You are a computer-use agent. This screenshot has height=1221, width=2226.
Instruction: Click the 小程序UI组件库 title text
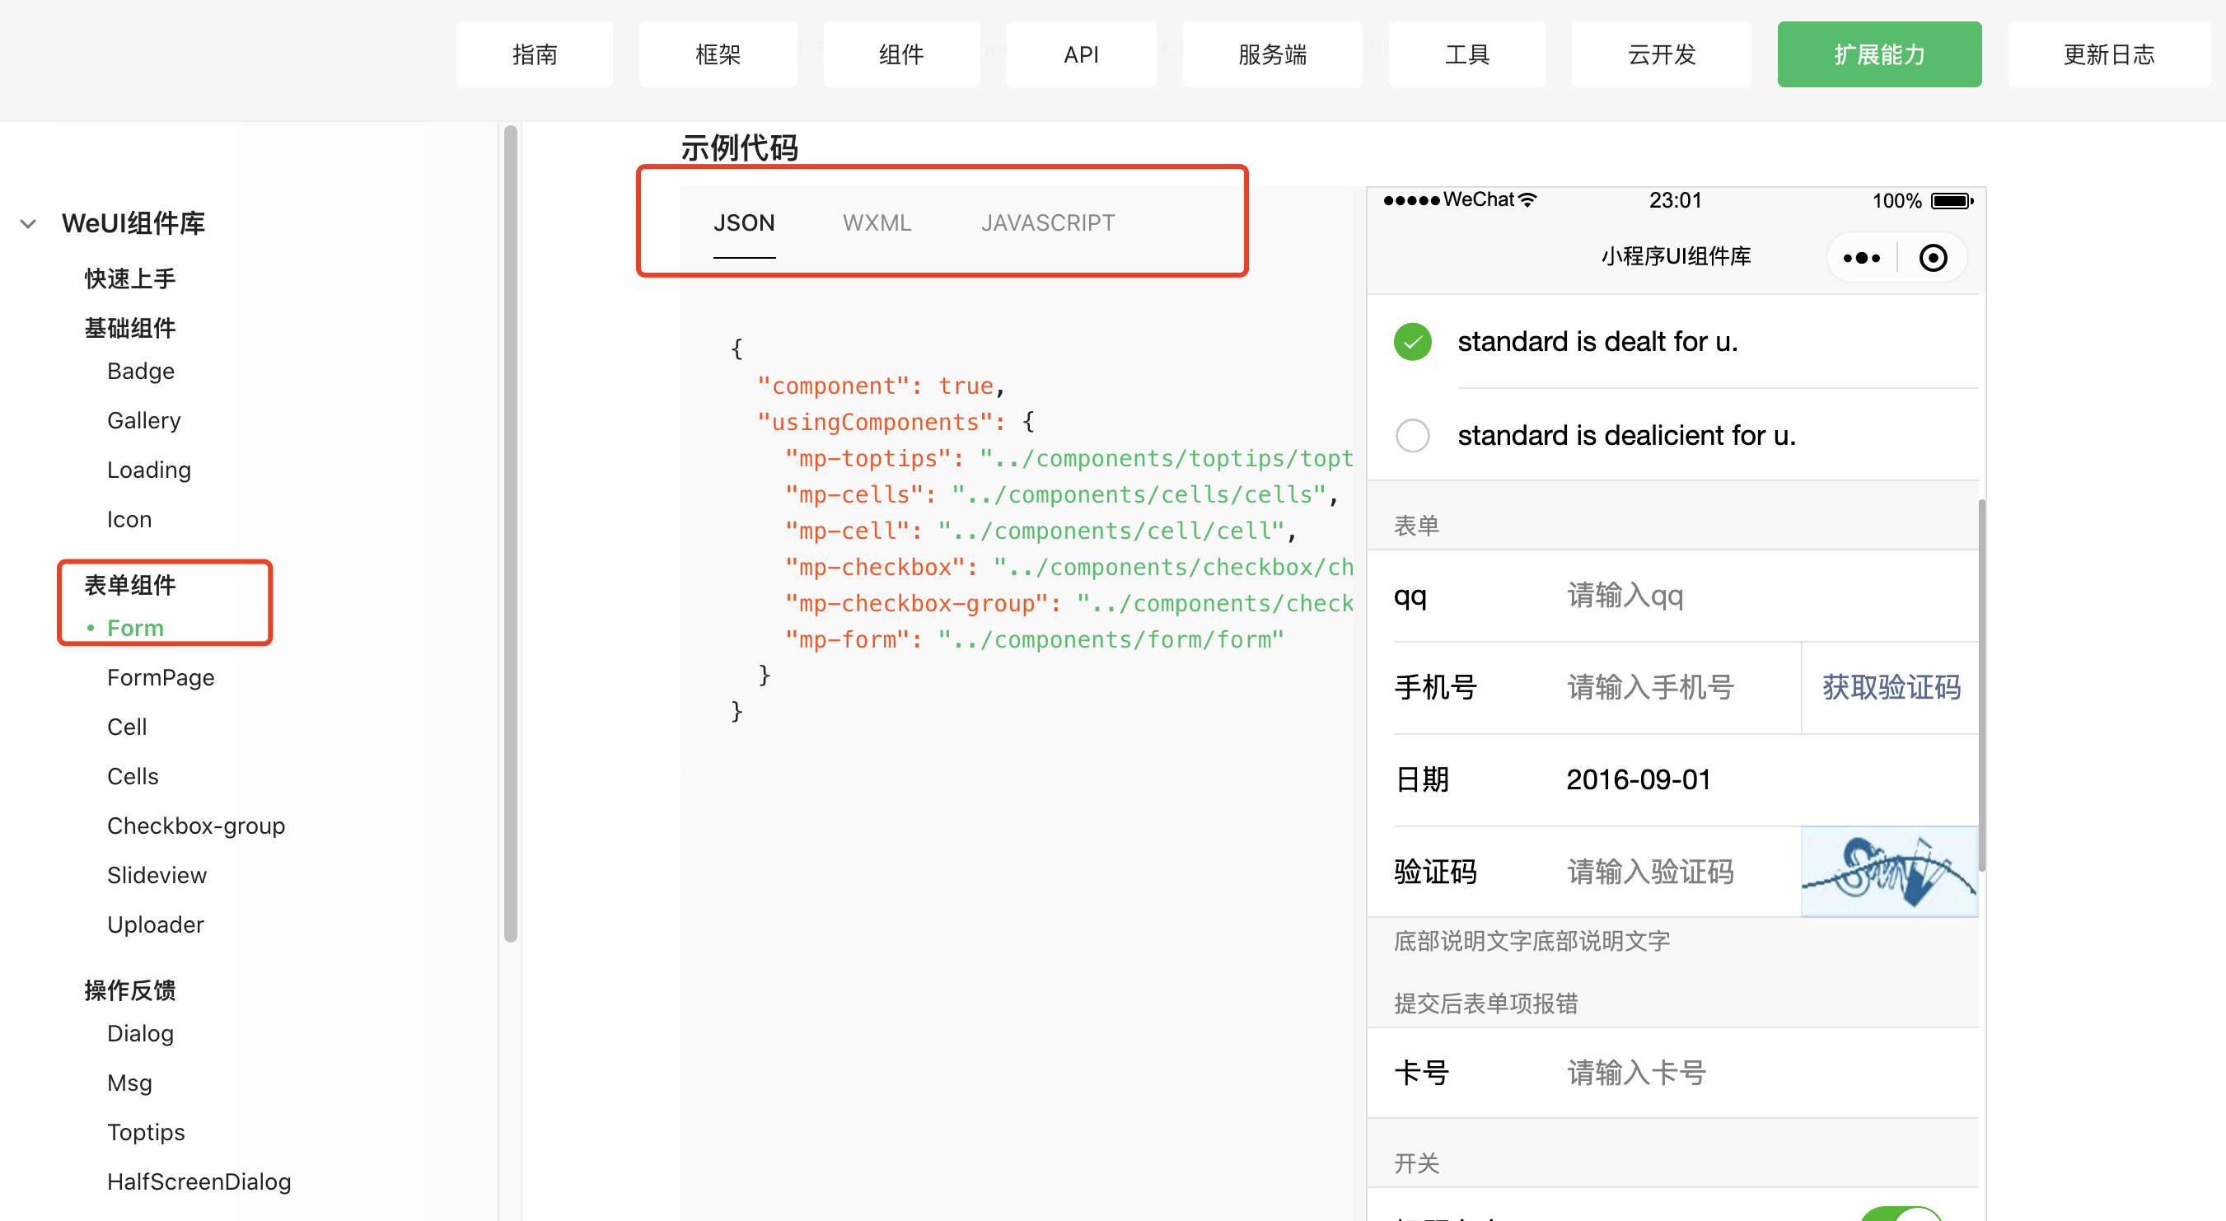[1676, 255]
